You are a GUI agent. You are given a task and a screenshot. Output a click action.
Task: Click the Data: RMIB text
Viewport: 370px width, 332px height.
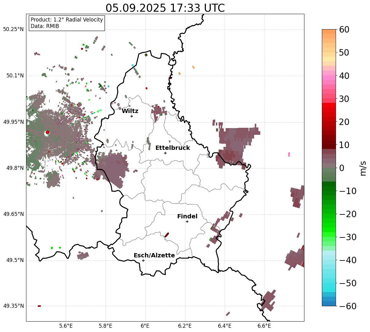coord(45,26)
